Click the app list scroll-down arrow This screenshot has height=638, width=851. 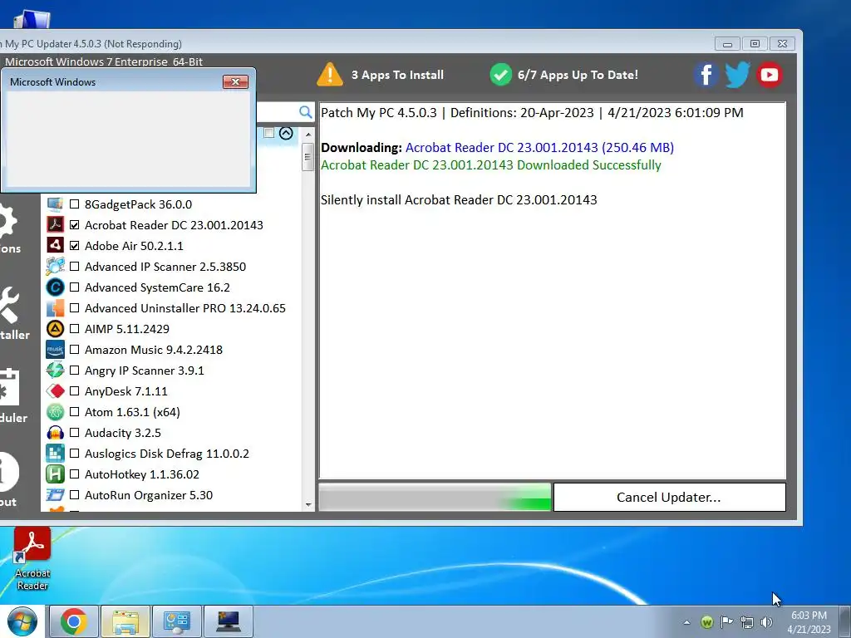point(308,504)
